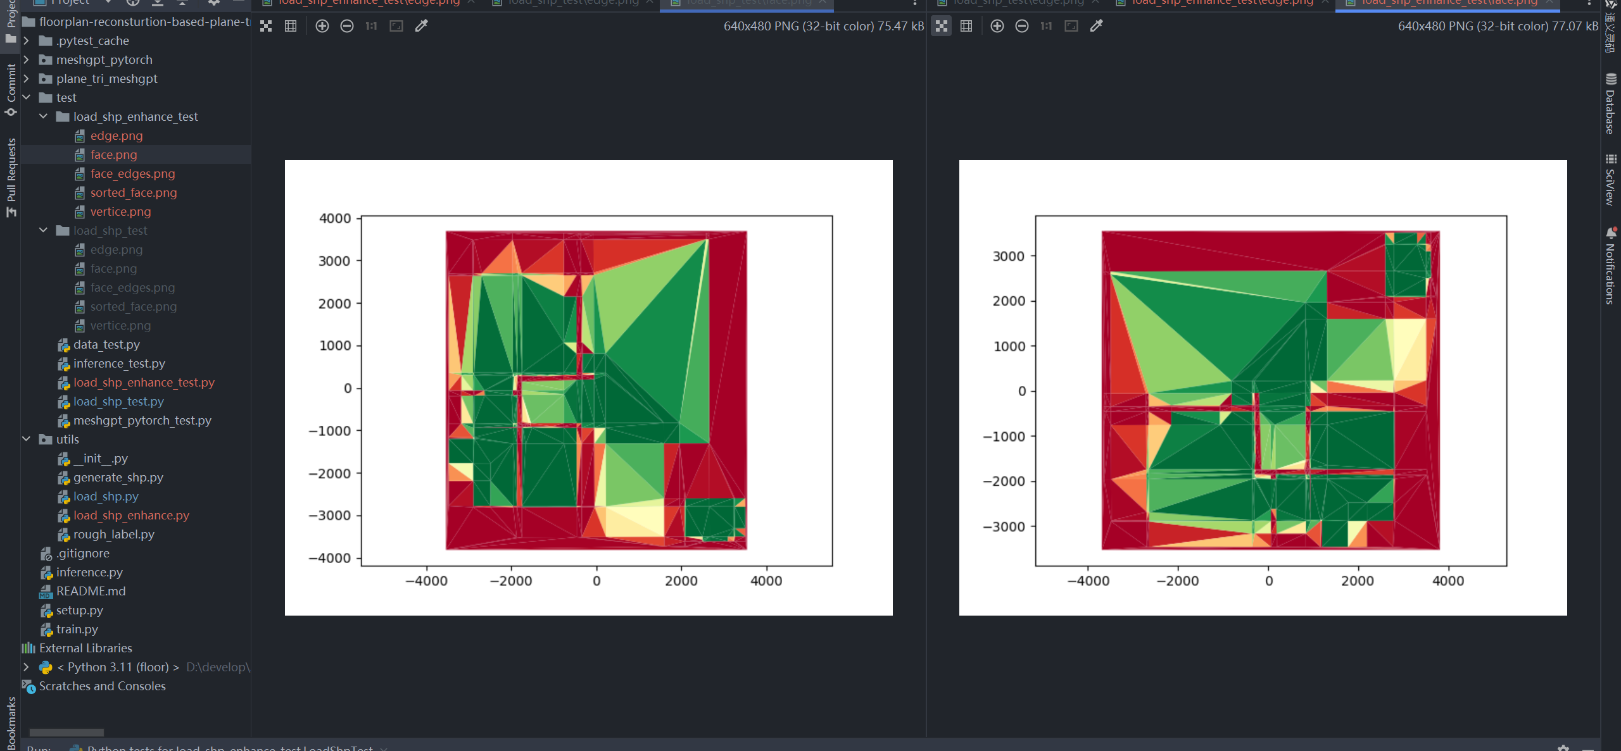Screen dimensions: 1621x751
Task: Open the Notifications panel
Action: coord(1611,266)
